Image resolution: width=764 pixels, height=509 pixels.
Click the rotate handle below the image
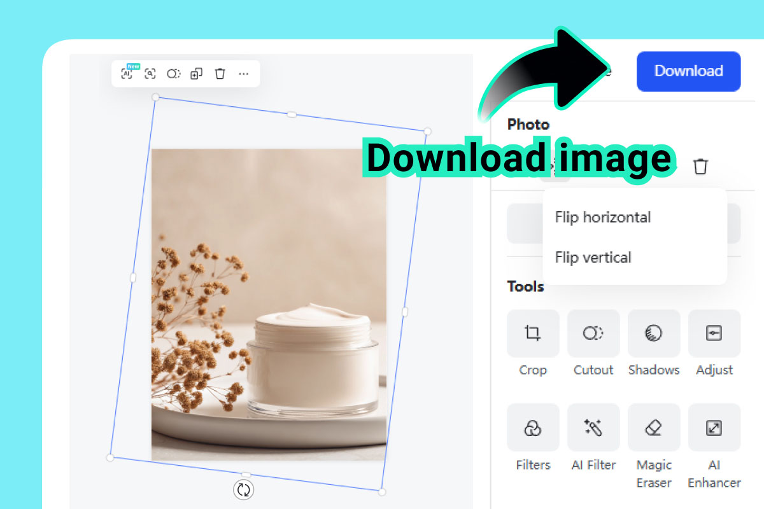244,489
